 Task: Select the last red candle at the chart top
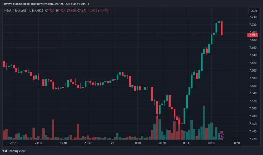[x=222, y=28]
